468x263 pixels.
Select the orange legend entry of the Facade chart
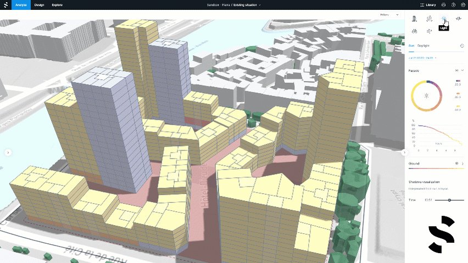tap(458, 95)
